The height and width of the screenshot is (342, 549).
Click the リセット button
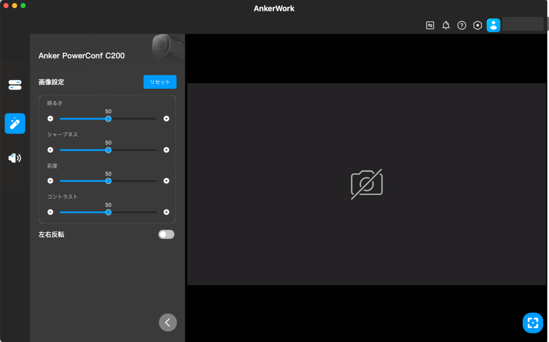coord(160,82)
